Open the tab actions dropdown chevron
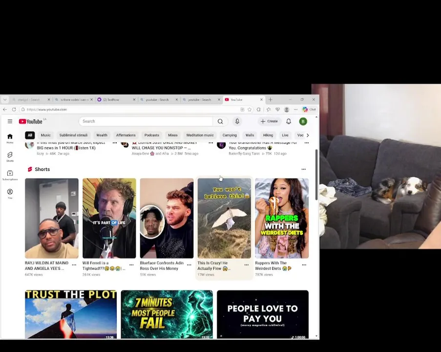Image resolution: width=441 pixels, height=352 pixels. point(5,100)
